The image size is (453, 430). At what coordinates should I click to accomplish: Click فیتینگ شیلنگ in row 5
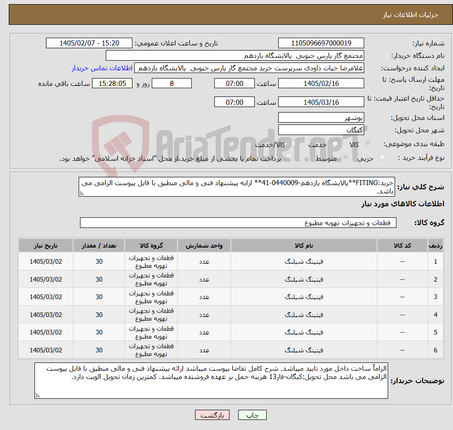tap(304, 333)
